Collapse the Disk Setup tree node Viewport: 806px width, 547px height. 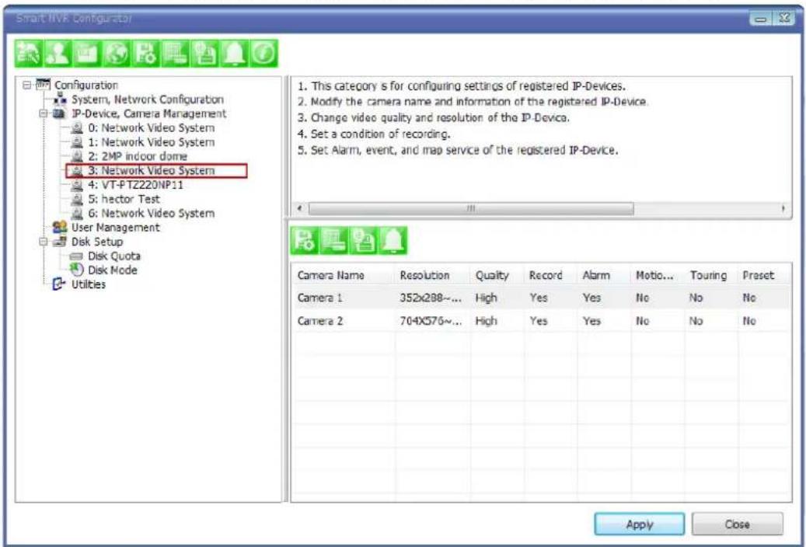(x=44, y=242)
